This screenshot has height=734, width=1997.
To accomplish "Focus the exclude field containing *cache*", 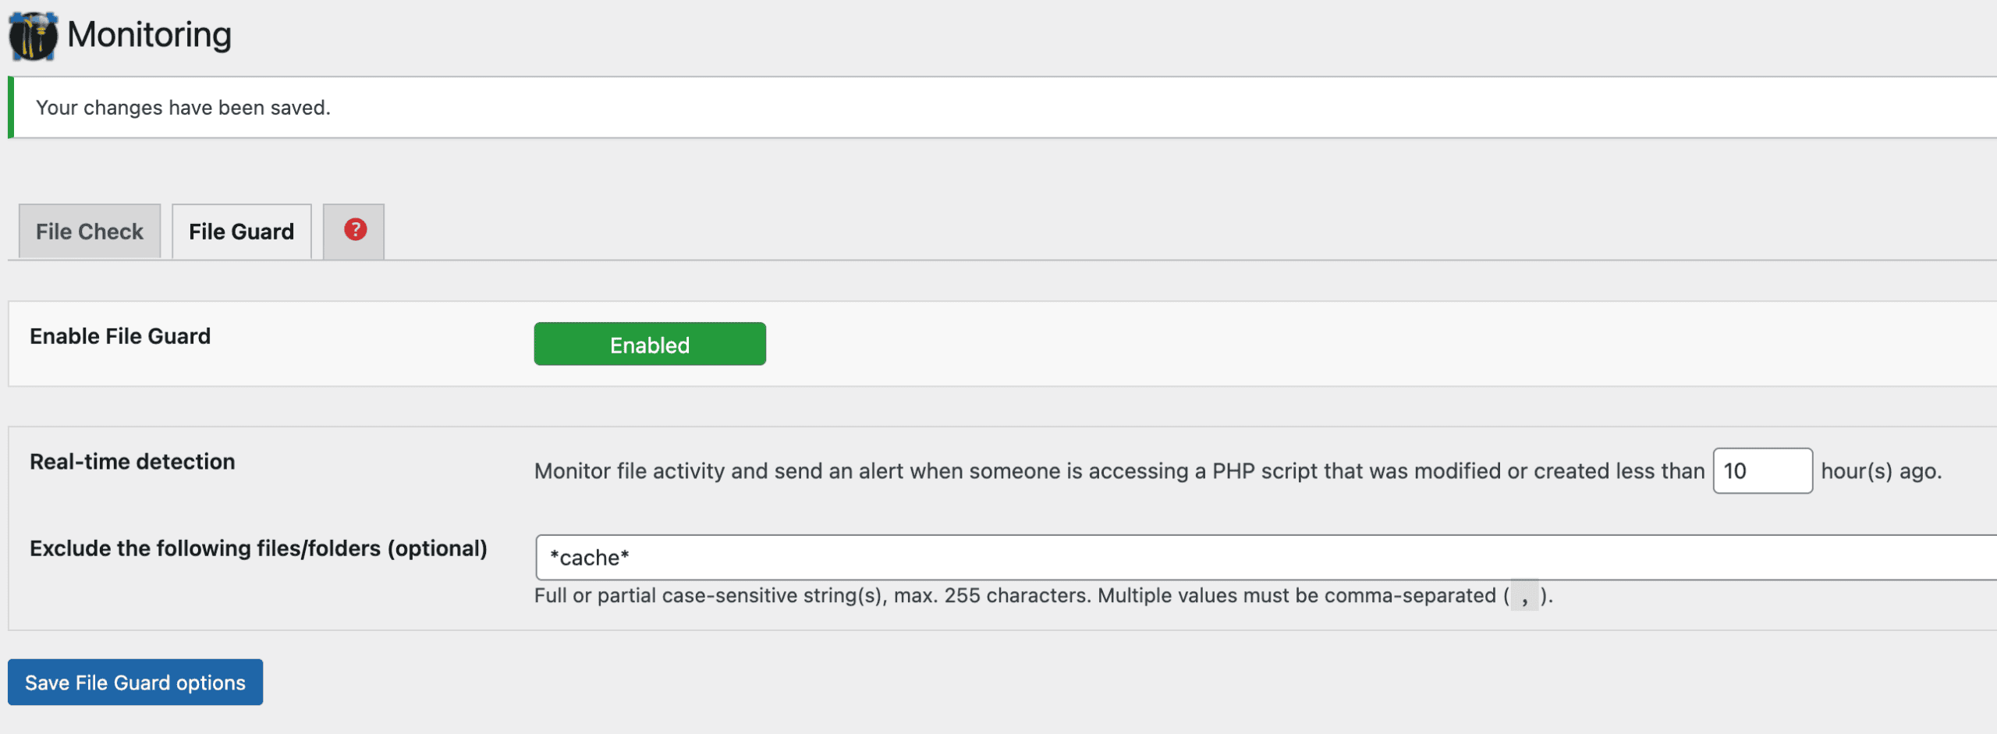I will pyautogui.click(x=1248, y=558).
